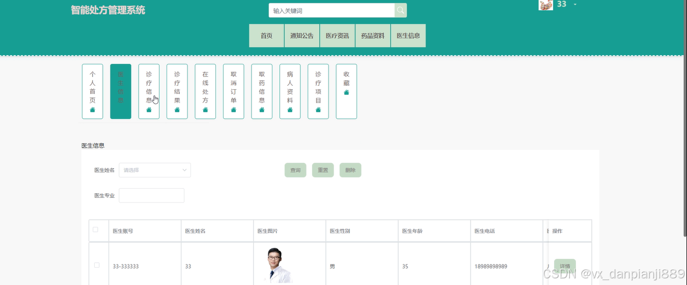Switch to the 在线处方 tab
Screen dimensions: 687x285
pyautogui.click(x=205, y=91)
